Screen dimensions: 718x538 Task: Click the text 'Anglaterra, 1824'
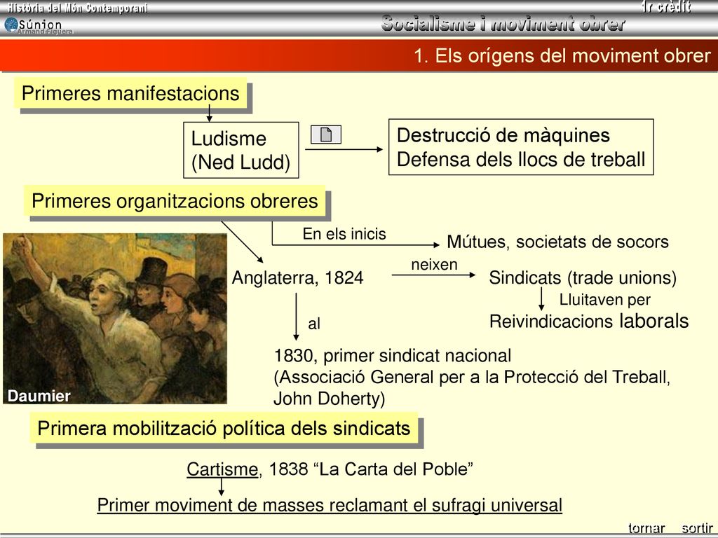297,277
